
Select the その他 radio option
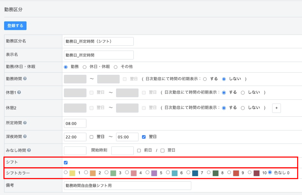(x=115, y=67)
